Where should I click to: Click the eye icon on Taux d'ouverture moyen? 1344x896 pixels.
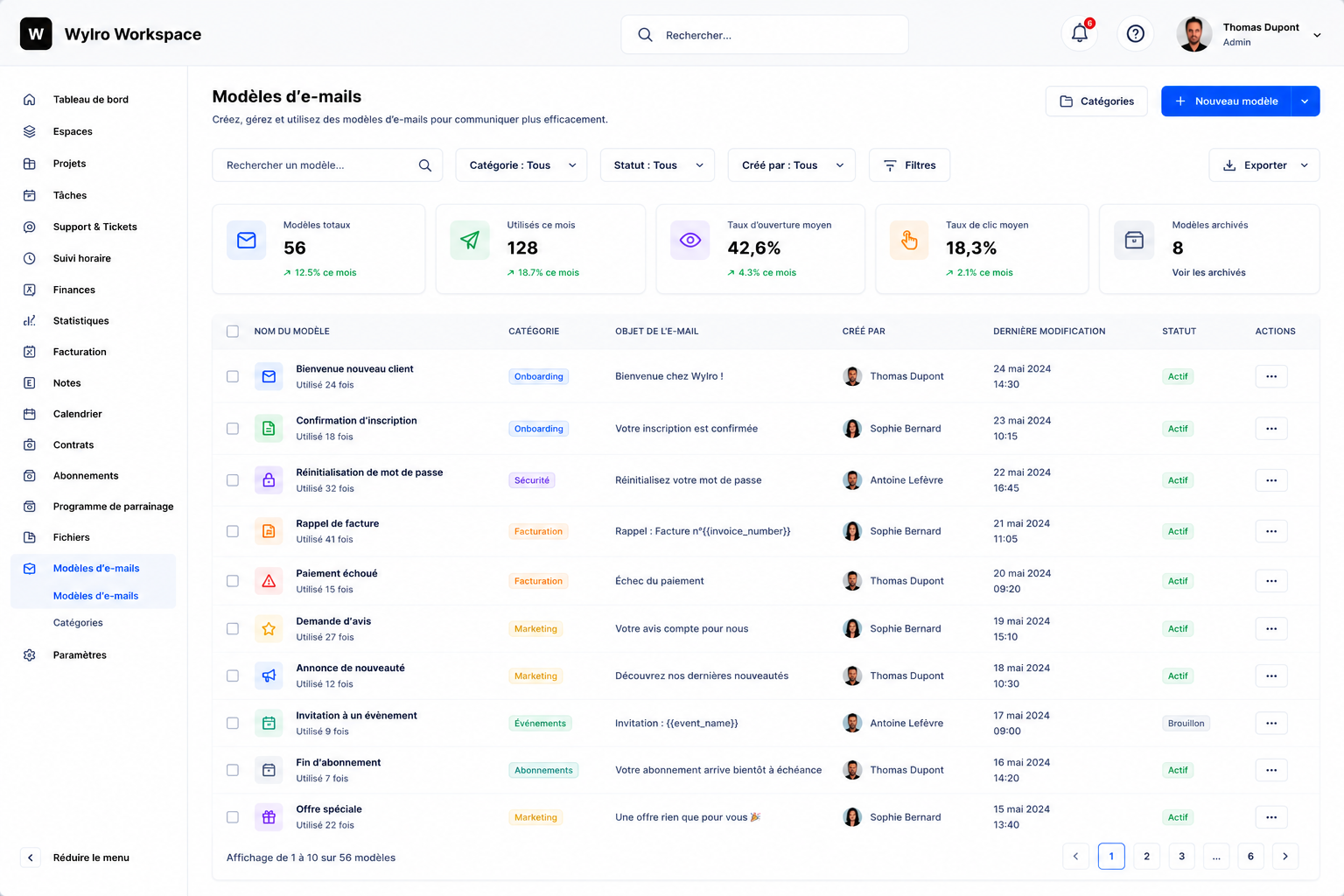click(690, 240)
